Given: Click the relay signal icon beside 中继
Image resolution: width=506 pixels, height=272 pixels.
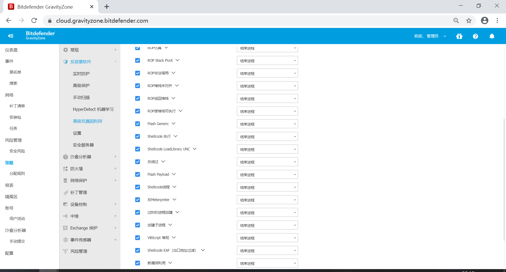Looking at the screenshot, I should (65, 216).
